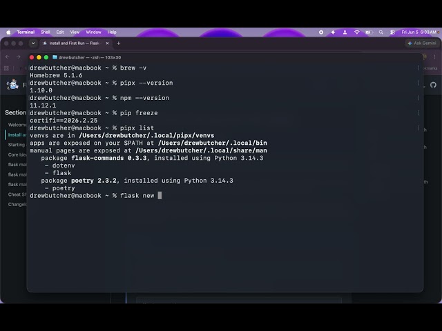Click the sparkle icon in the macOS menu bar

[333, 32]
